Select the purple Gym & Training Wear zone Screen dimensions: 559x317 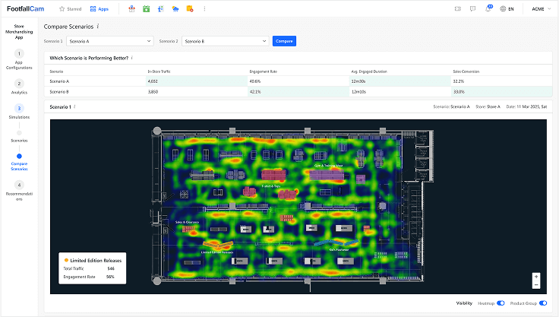point(327,176)
